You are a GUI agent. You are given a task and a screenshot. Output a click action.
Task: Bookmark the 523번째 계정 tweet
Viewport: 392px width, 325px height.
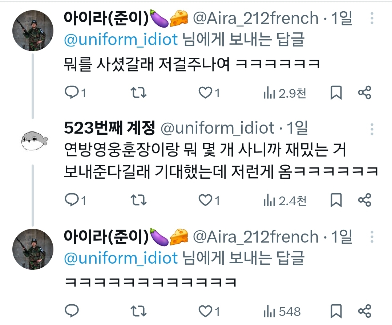pos(336,200)
